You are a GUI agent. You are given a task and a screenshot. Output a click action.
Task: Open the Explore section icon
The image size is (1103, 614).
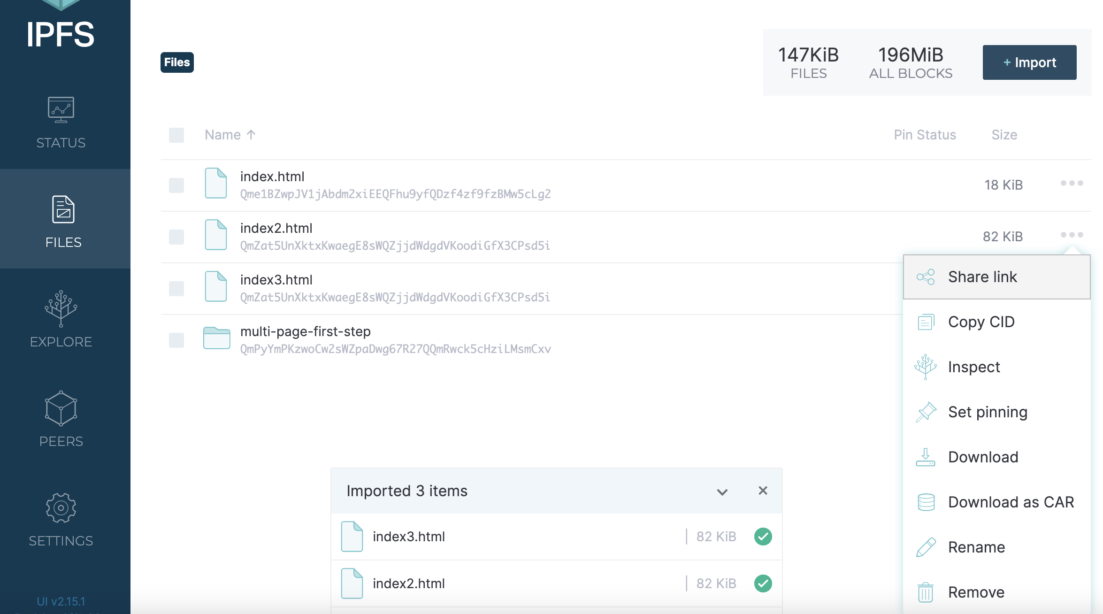point(61,308)
